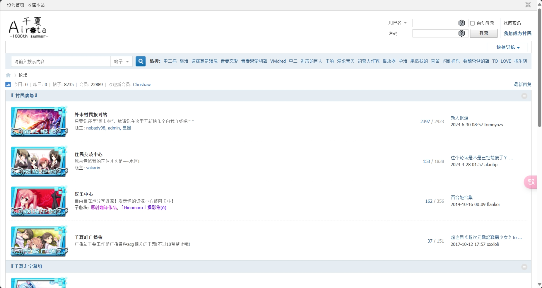This screenshot has width=542, height=288.
Task: Click hot search term 极乐院
Action: click(x=521, y=61)
